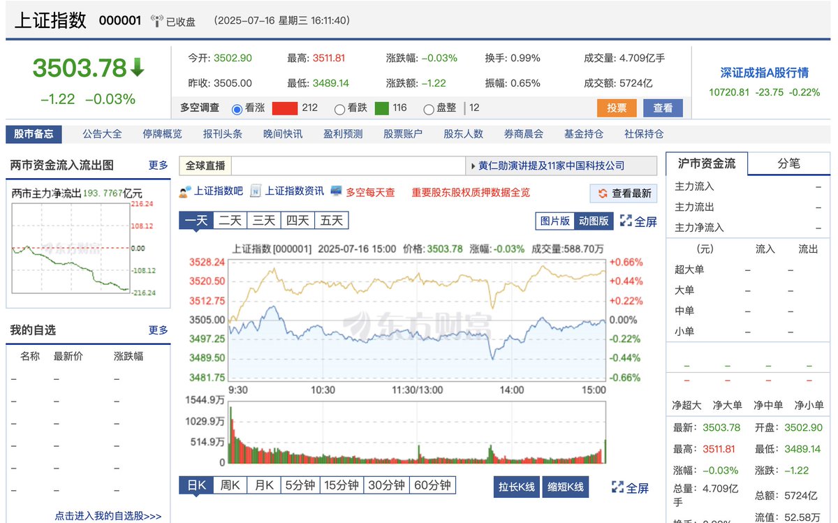The image size is (838, 523).
Task: Select the 五天 chart tab
Action: (332, 221)
